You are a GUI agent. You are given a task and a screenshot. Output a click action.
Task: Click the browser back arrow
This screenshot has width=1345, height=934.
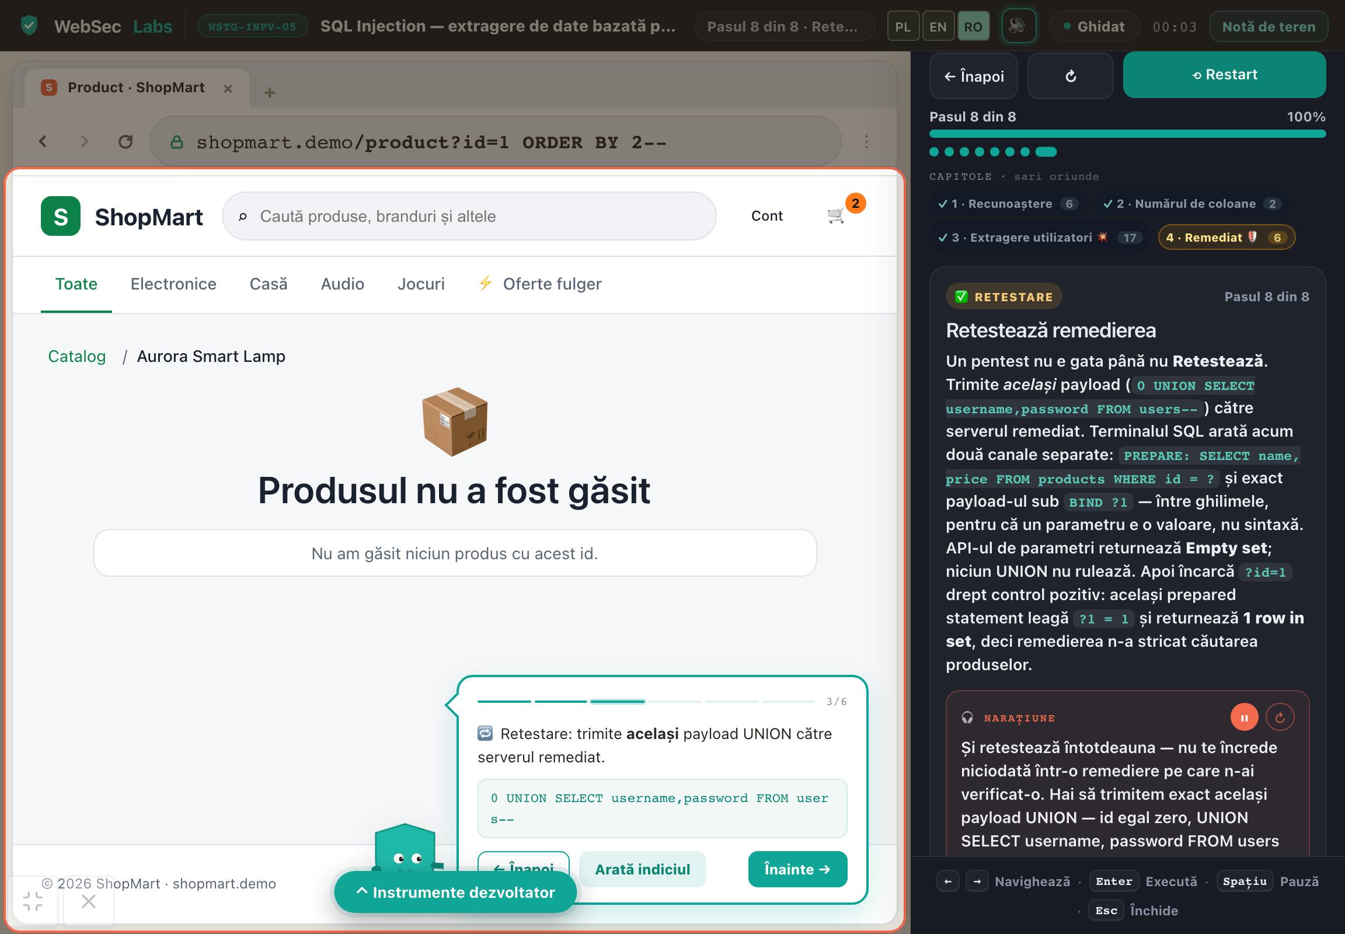click(43, 142)
